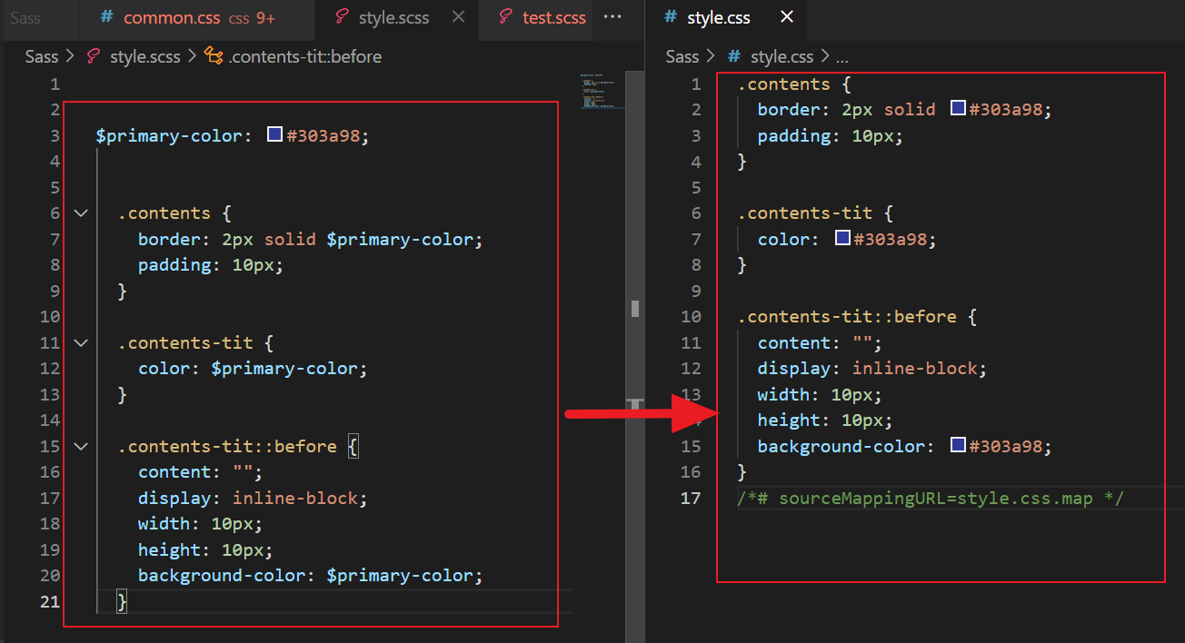The image size is (1185, 643).
Task: Collapse the .contents-tit::before block in style.scss
Action: pos(81,447)
